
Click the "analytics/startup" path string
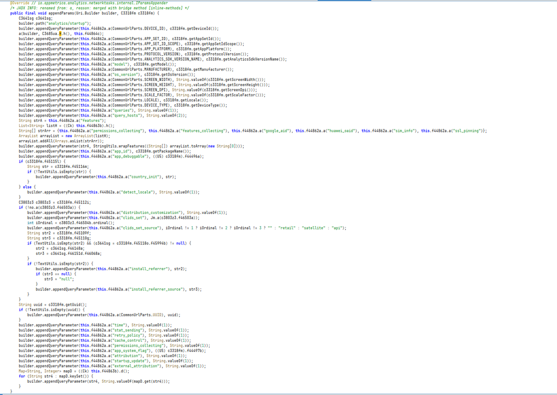[x=68, y=24]
